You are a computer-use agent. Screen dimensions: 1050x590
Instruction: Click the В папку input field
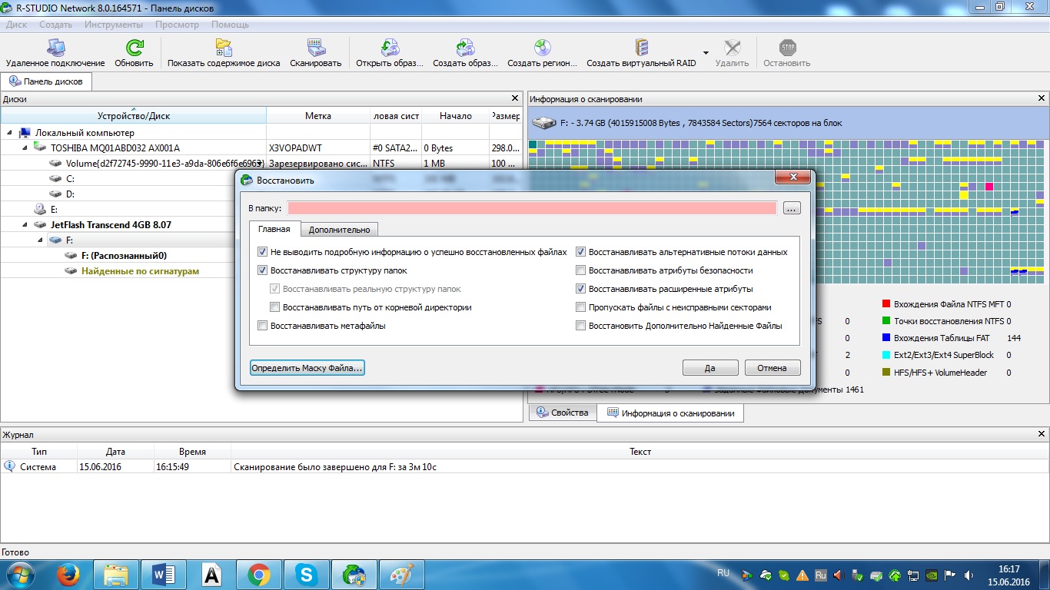coord(532,208)
